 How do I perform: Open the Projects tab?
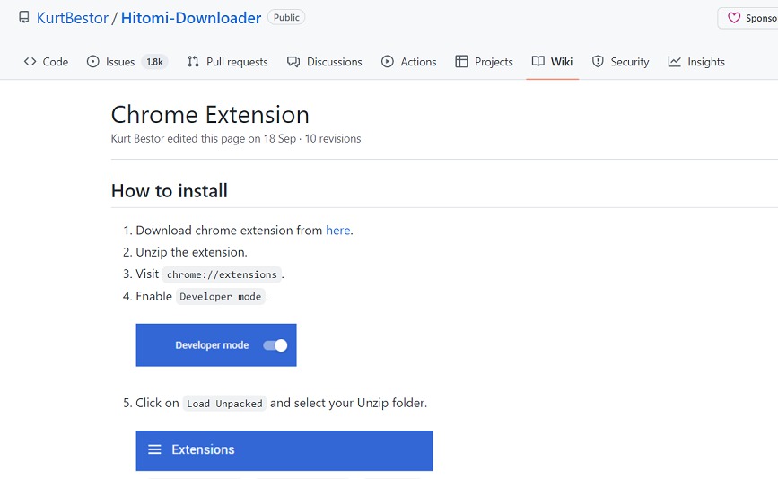pos(484,62)
